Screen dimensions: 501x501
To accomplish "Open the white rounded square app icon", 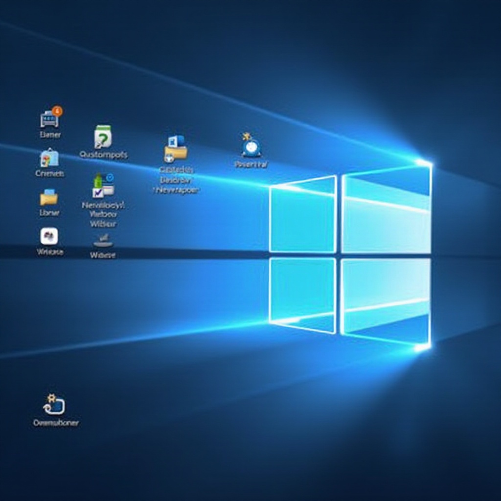I will pos(49,236).
